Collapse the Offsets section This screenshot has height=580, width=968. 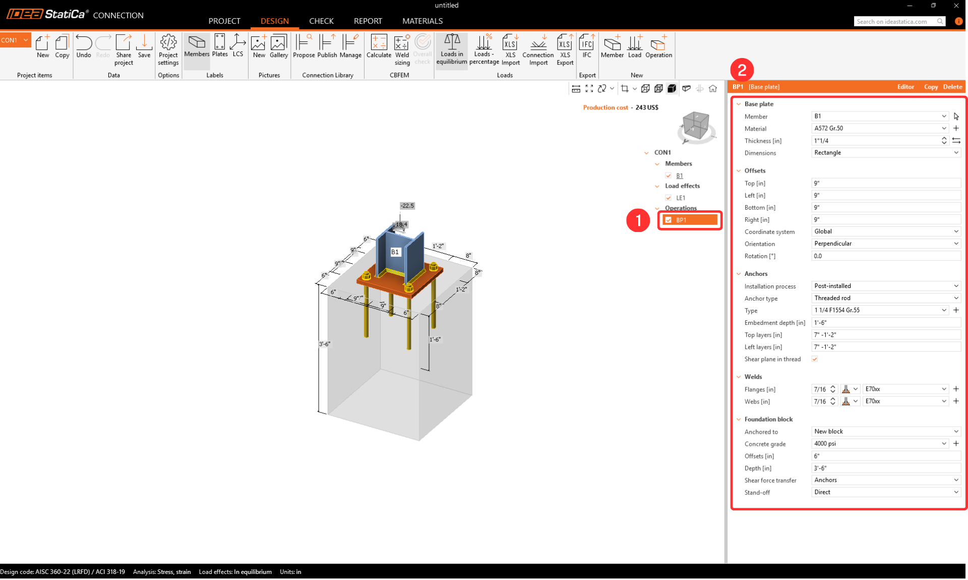(x=739, y=170)
